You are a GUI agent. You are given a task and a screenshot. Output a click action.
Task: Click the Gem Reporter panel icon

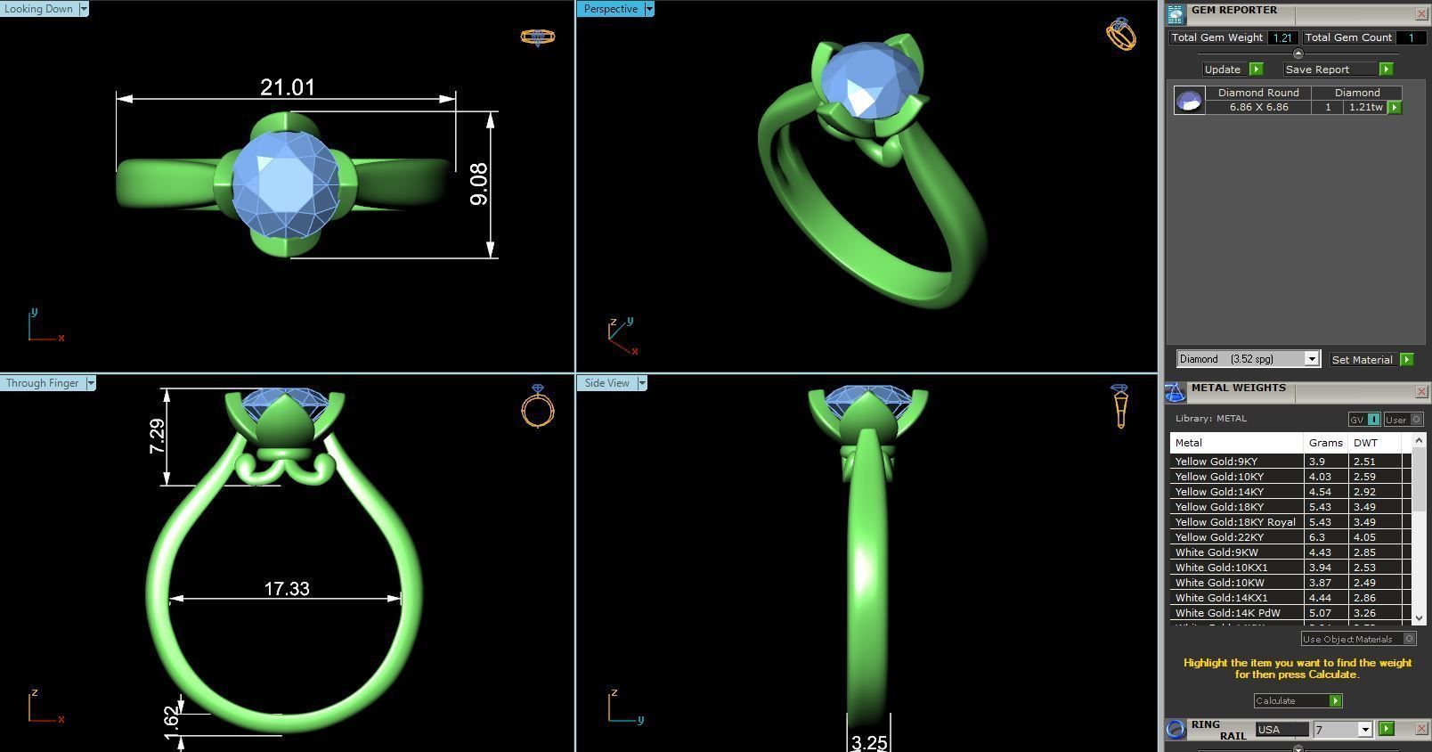coord(1176,14)
